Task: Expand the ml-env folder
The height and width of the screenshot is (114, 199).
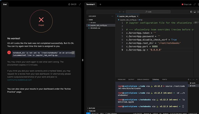Action: click(x=101, y=23)
